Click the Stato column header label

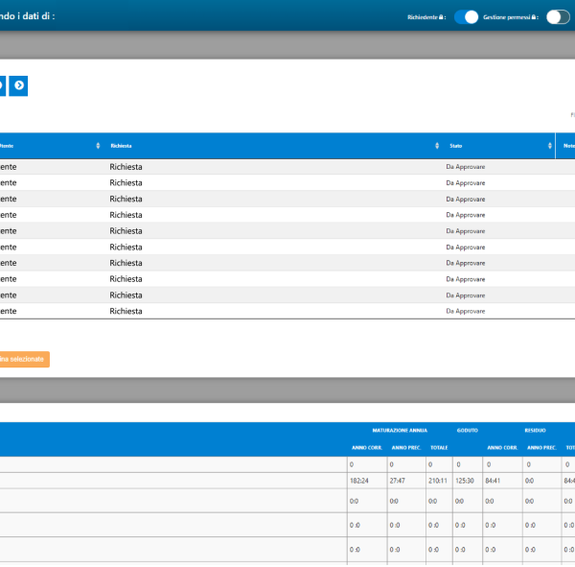tap(456, 146)
